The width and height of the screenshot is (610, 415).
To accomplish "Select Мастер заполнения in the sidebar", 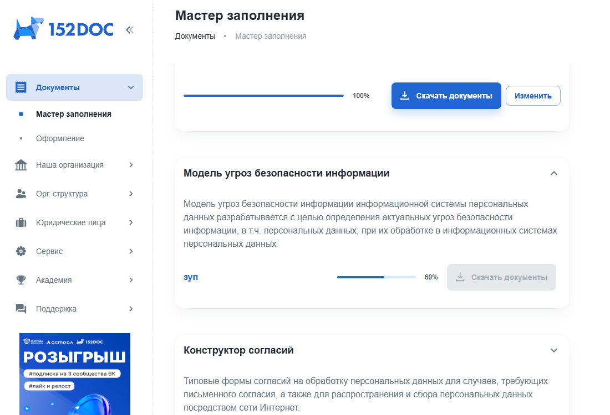I will coord(74,114).
